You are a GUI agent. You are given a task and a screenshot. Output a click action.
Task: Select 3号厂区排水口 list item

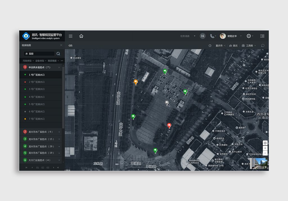click(40, 89)
